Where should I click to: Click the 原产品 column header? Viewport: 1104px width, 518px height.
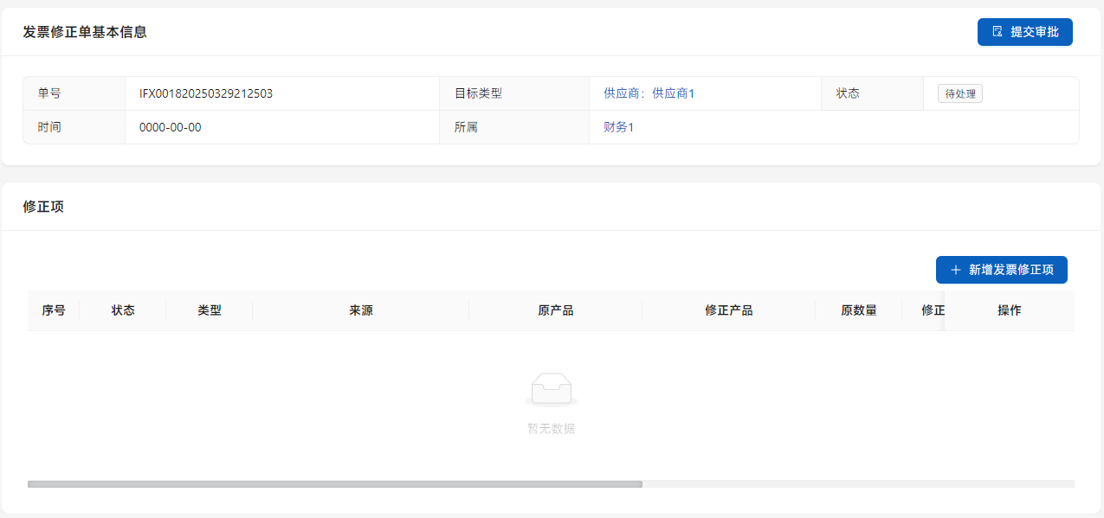[x=556, y=310]
